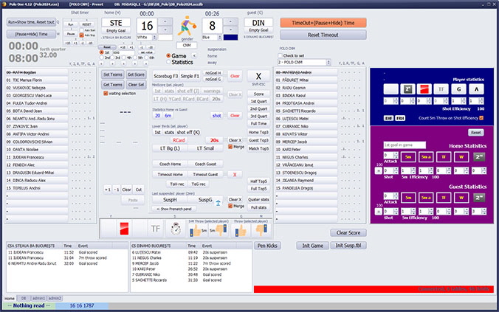Switch to the DB tab
499x312 pixels.
tap(24, 298)
